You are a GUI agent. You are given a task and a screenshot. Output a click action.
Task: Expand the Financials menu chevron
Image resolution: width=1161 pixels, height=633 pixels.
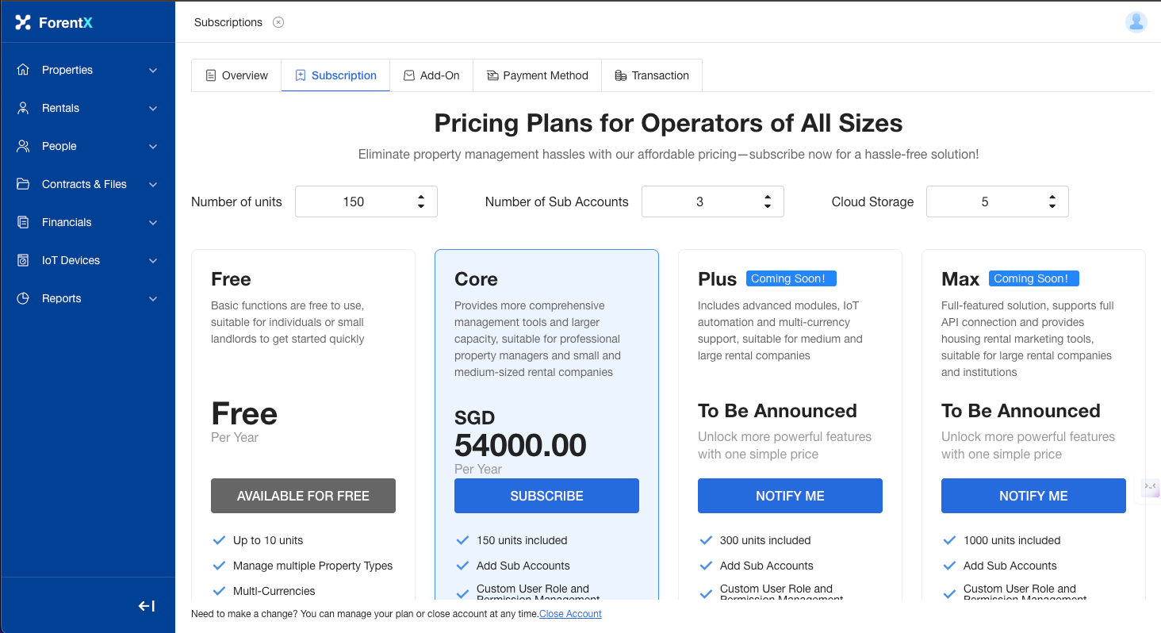click(153, 223)
